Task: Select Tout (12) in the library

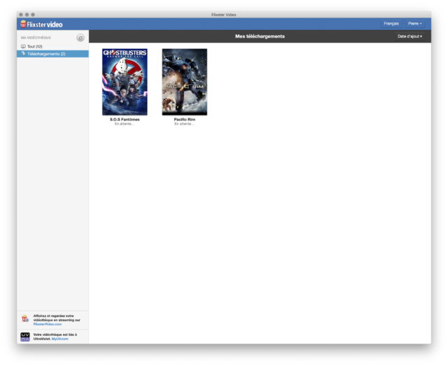Action: (52, 46)
